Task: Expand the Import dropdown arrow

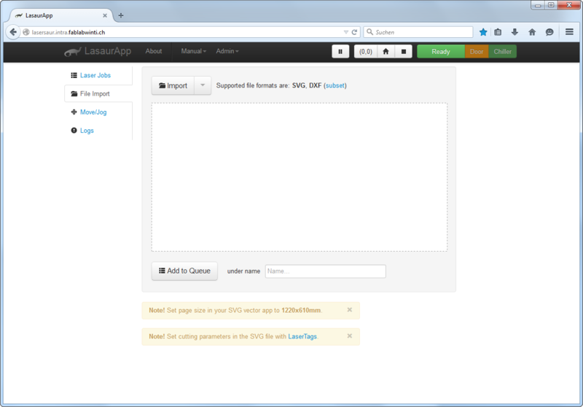Action: pyautogui.click(x=203, y=85)
